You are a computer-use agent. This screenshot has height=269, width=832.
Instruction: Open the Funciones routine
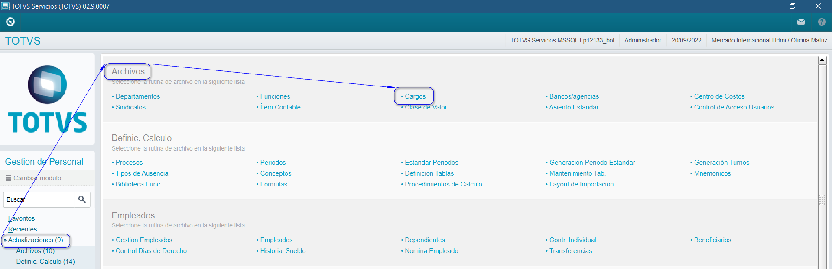(x=275, y=96)
